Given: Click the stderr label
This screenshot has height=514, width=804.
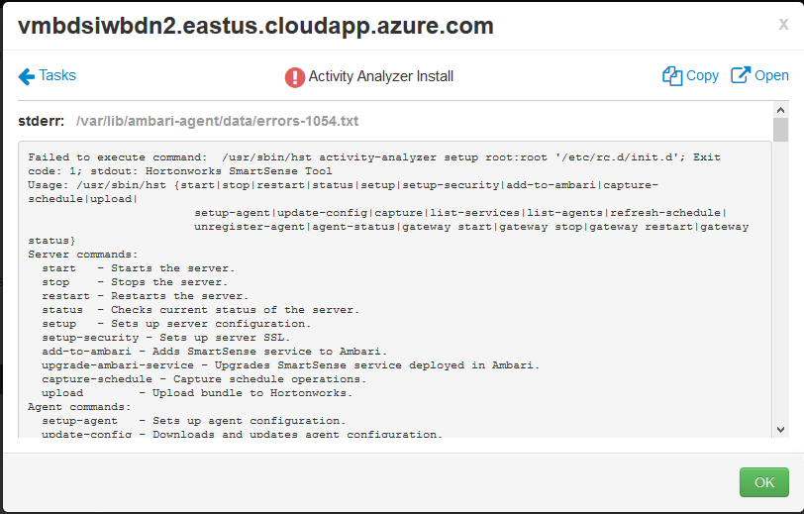Looking at the screenshot, I should (42, 122).
